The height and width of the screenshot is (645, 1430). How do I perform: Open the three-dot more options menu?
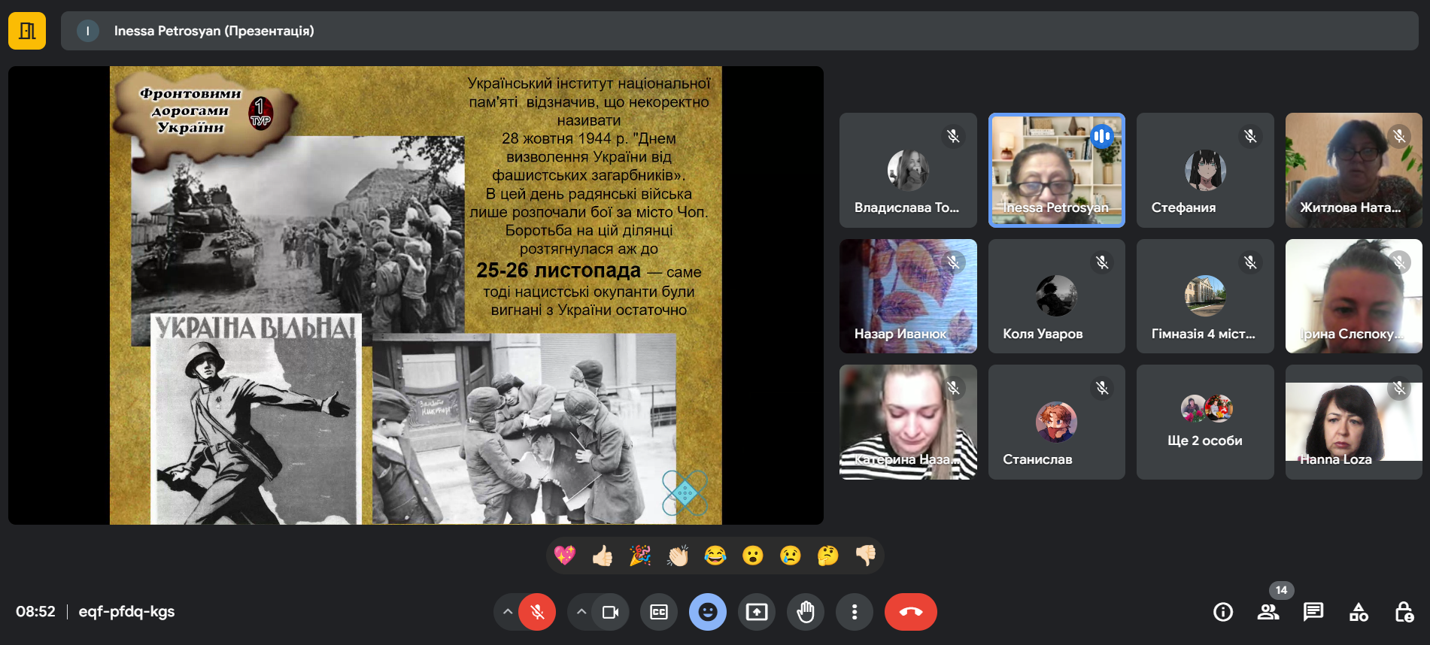[854, 612]
